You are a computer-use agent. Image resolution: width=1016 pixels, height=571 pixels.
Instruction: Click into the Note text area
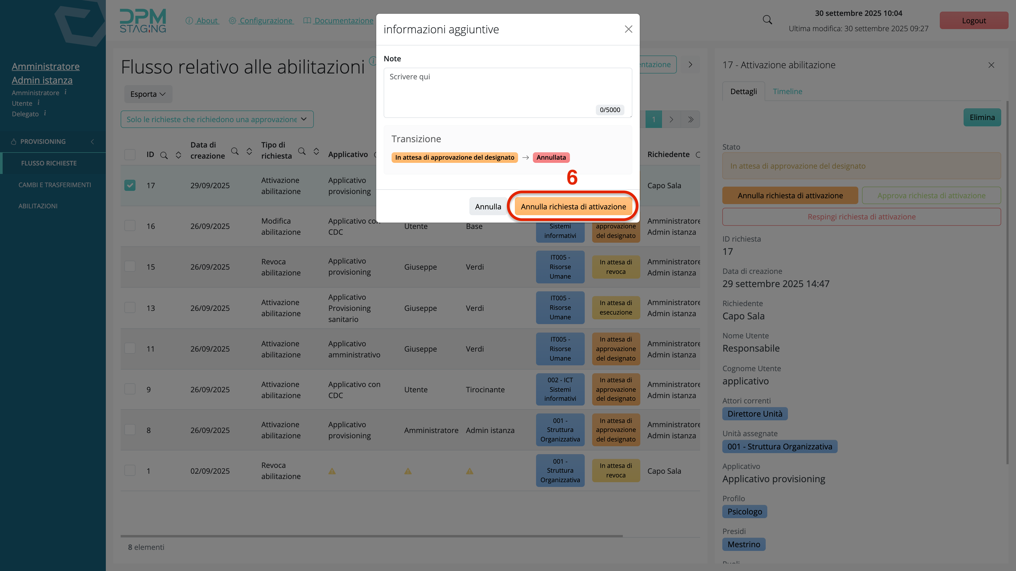507,93
